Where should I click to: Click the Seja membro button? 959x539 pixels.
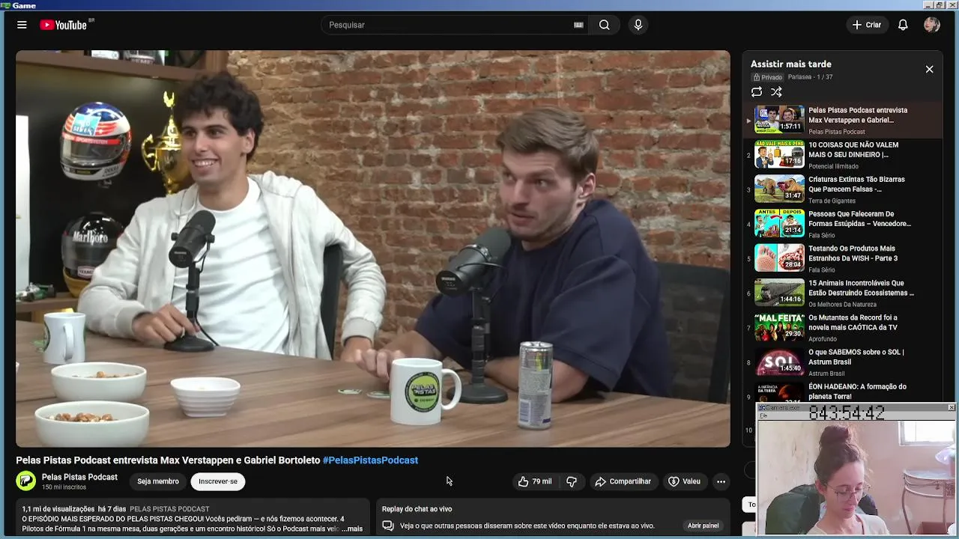click(x=158, y=481)
